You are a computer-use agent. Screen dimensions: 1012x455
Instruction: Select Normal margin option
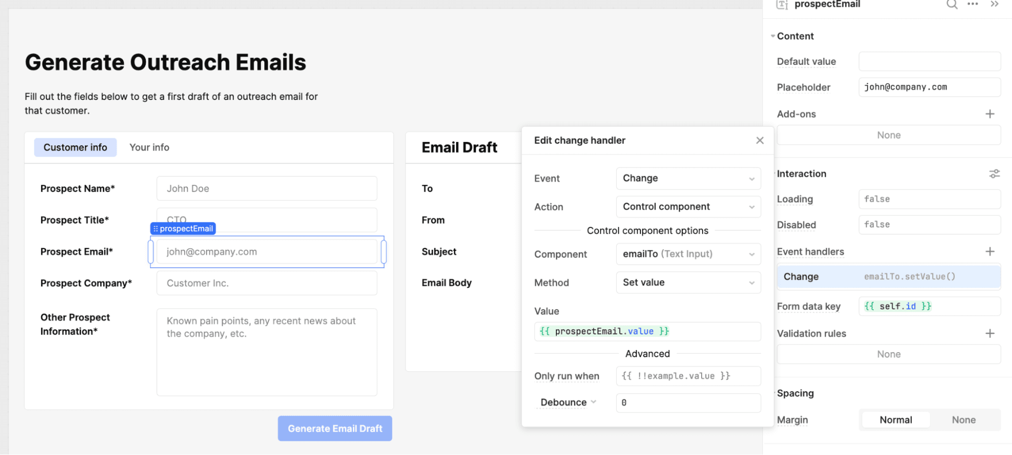tap(895, 420)
